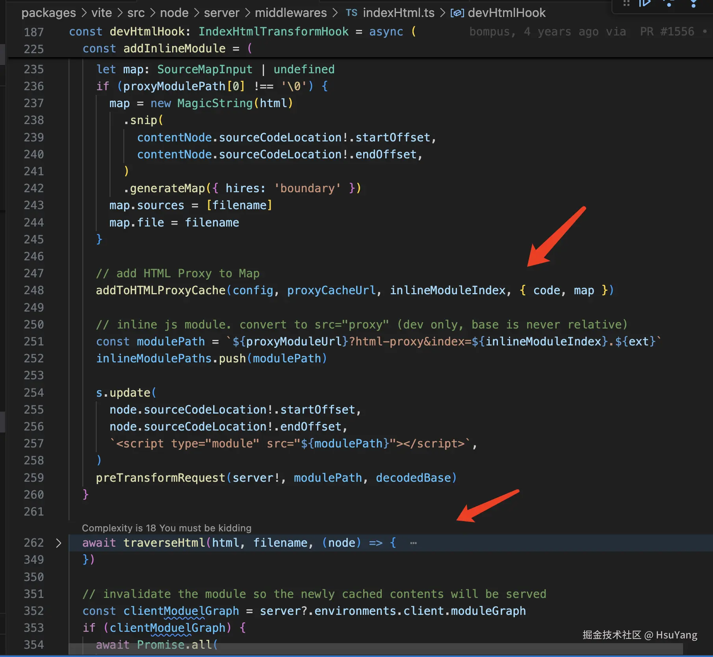
Task: Click 'inlineModuleIndex' argument on line 248
Action: [448, 290]
